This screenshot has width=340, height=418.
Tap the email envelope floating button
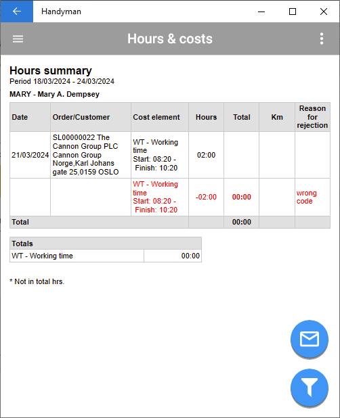tap(310, 339)
